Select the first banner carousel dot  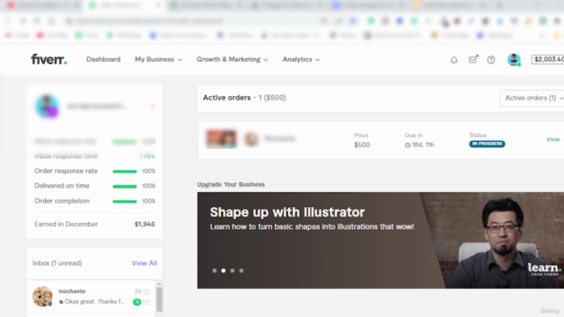click(x=214, y=270)
